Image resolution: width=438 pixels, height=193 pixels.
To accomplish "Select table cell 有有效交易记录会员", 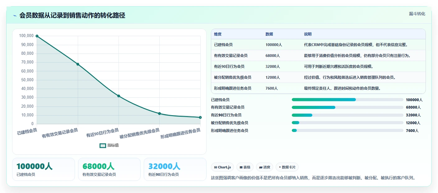I will (x=231, y=56).
